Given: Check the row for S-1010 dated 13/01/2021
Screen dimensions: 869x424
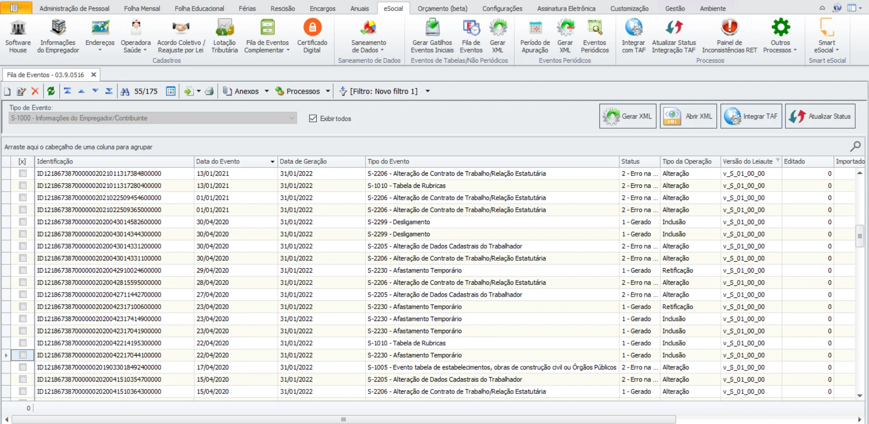Looking at the screenshot, I should (x=23, y=185).
